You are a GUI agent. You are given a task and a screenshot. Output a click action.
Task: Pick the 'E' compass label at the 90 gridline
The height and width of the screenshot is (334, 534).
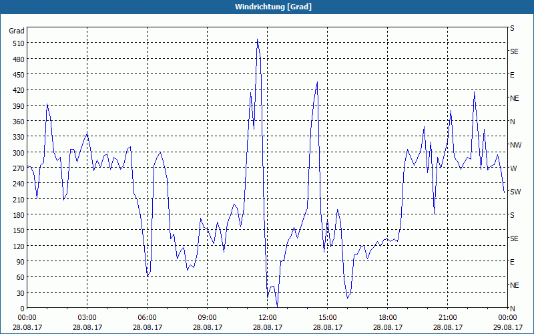click(512, 262)
